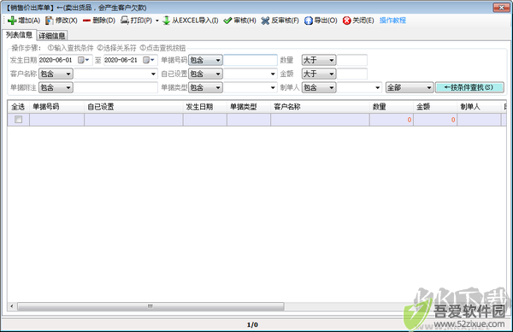Open the 自己设置 value combo box
Viewport: 513px width, 332px height.
(x=251, y=74)
